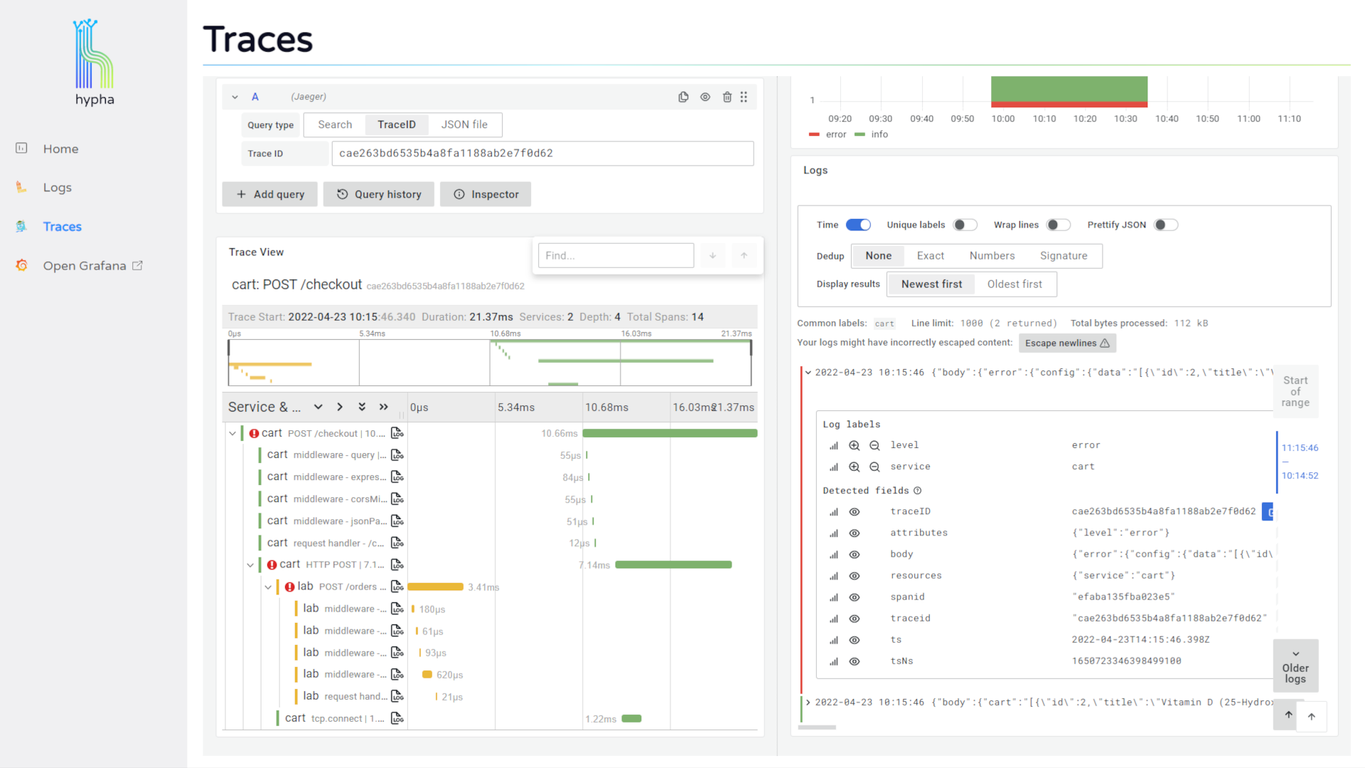The image size is (1365, 768).
Task: Click the expand-all double chevron icon
Action: click(x=362, y=407)
